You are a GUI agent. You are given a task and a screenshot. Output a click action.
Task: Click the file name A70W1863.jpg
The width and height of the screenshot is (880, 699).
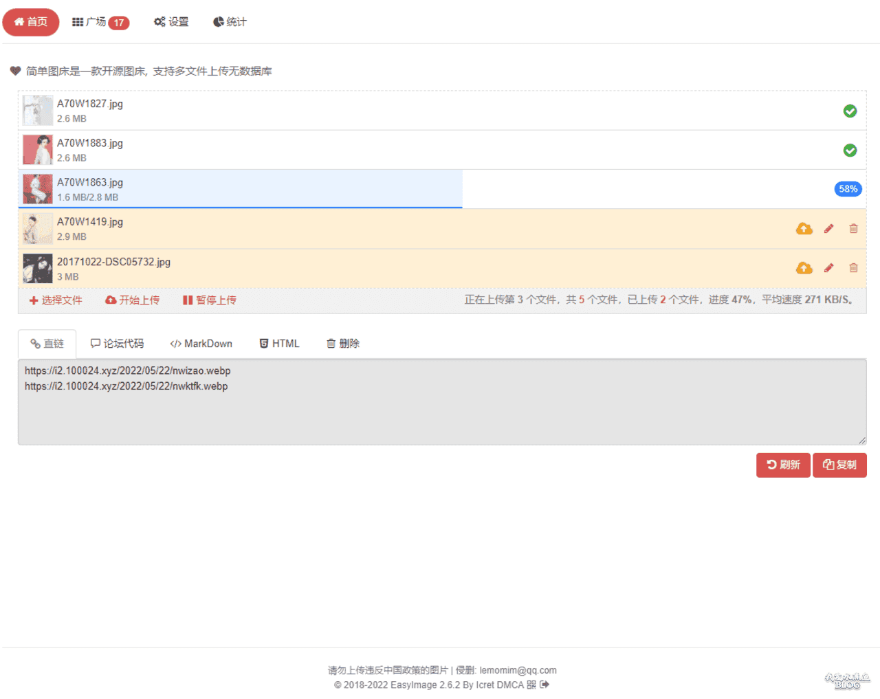coord(90,182)
